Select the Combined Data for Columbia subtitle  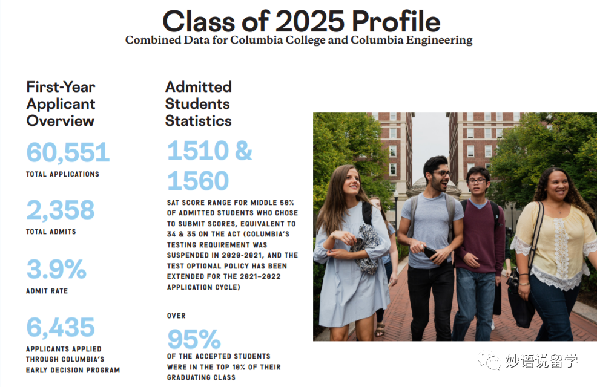pos(299,41)
